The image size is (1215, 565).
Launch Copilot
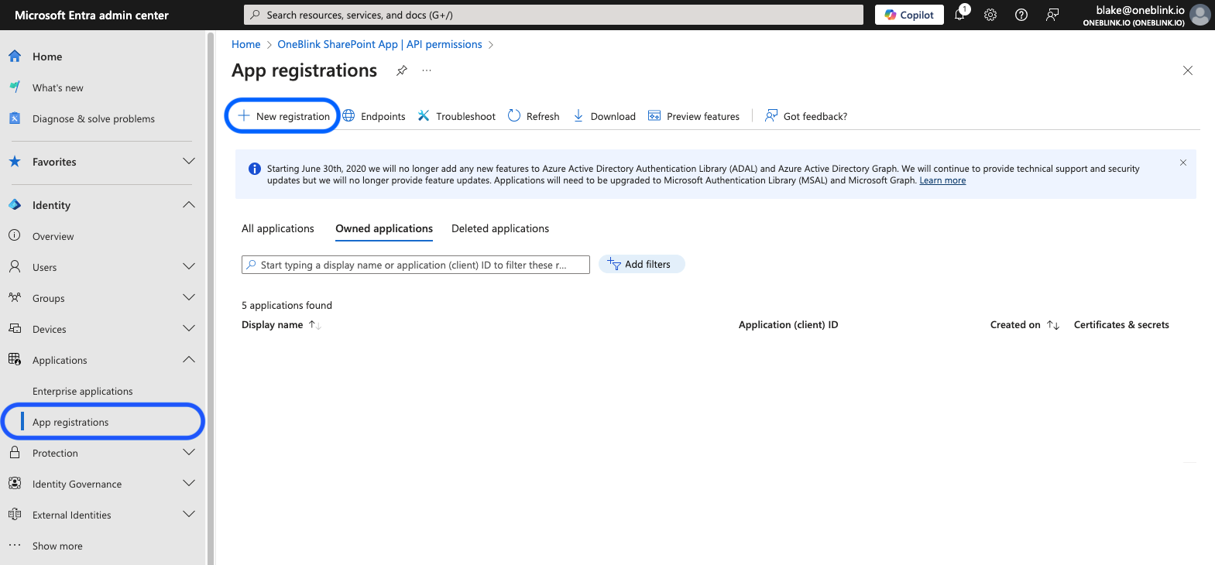tap(909, 15)
